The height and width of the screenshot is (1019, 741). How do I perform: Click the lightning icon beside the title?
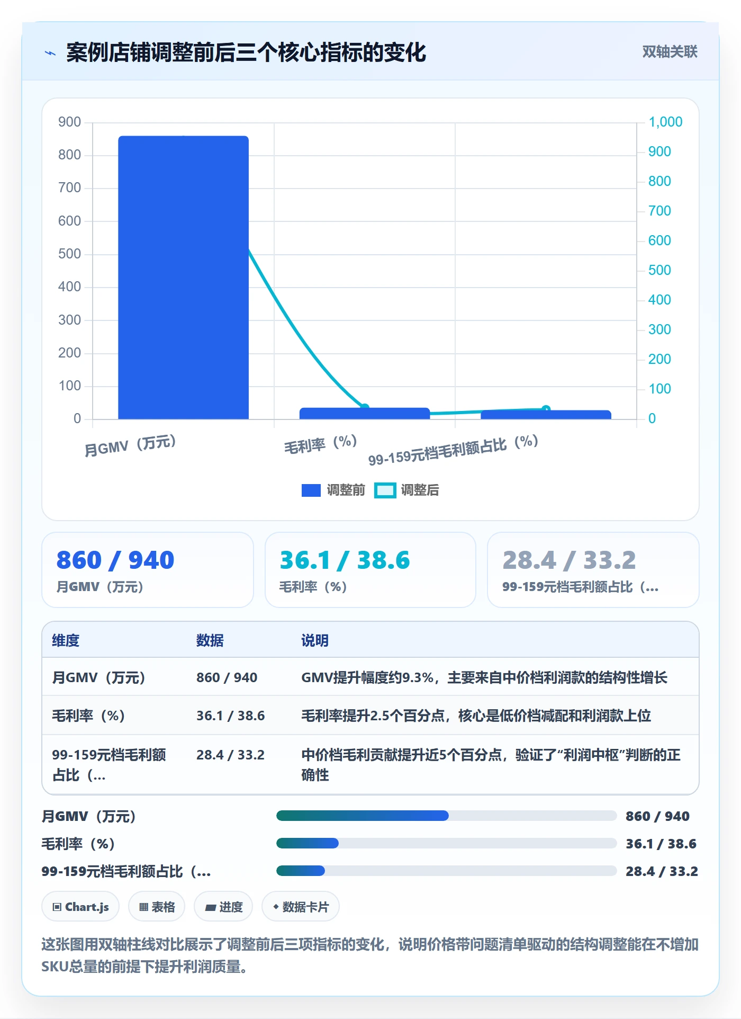click(50, 53)
